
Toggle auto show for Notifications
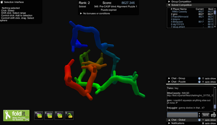click(x=203, y=123)
